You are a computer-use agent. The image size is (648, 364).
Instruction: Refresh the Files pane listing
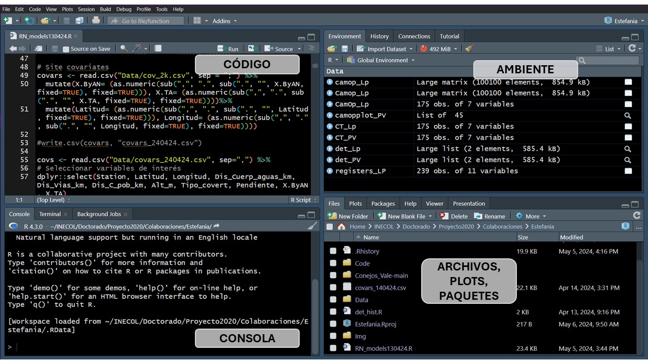click(636, 215)
